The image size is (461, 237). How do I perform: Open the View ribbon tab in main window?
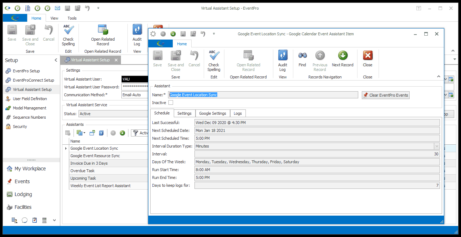[x=54, y=18]
